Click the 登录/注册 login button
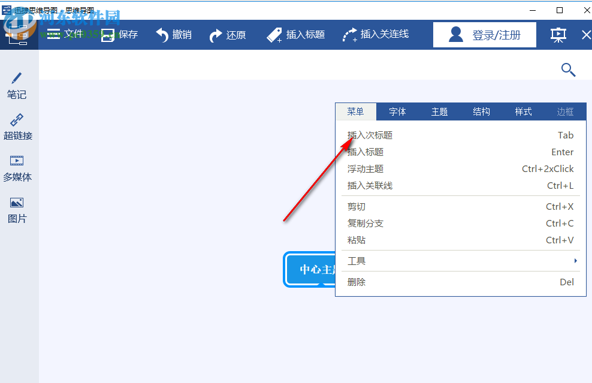Viewport: 592px width, 383px height. click(x=484, y=34)
